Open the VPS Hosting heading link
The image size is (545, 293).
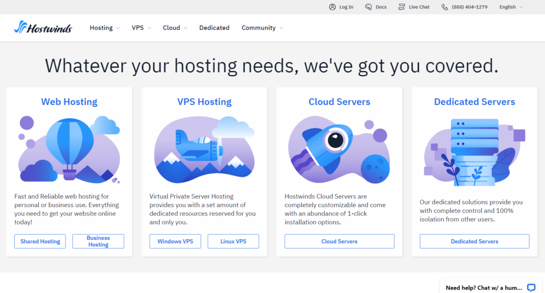pos(204,101)
